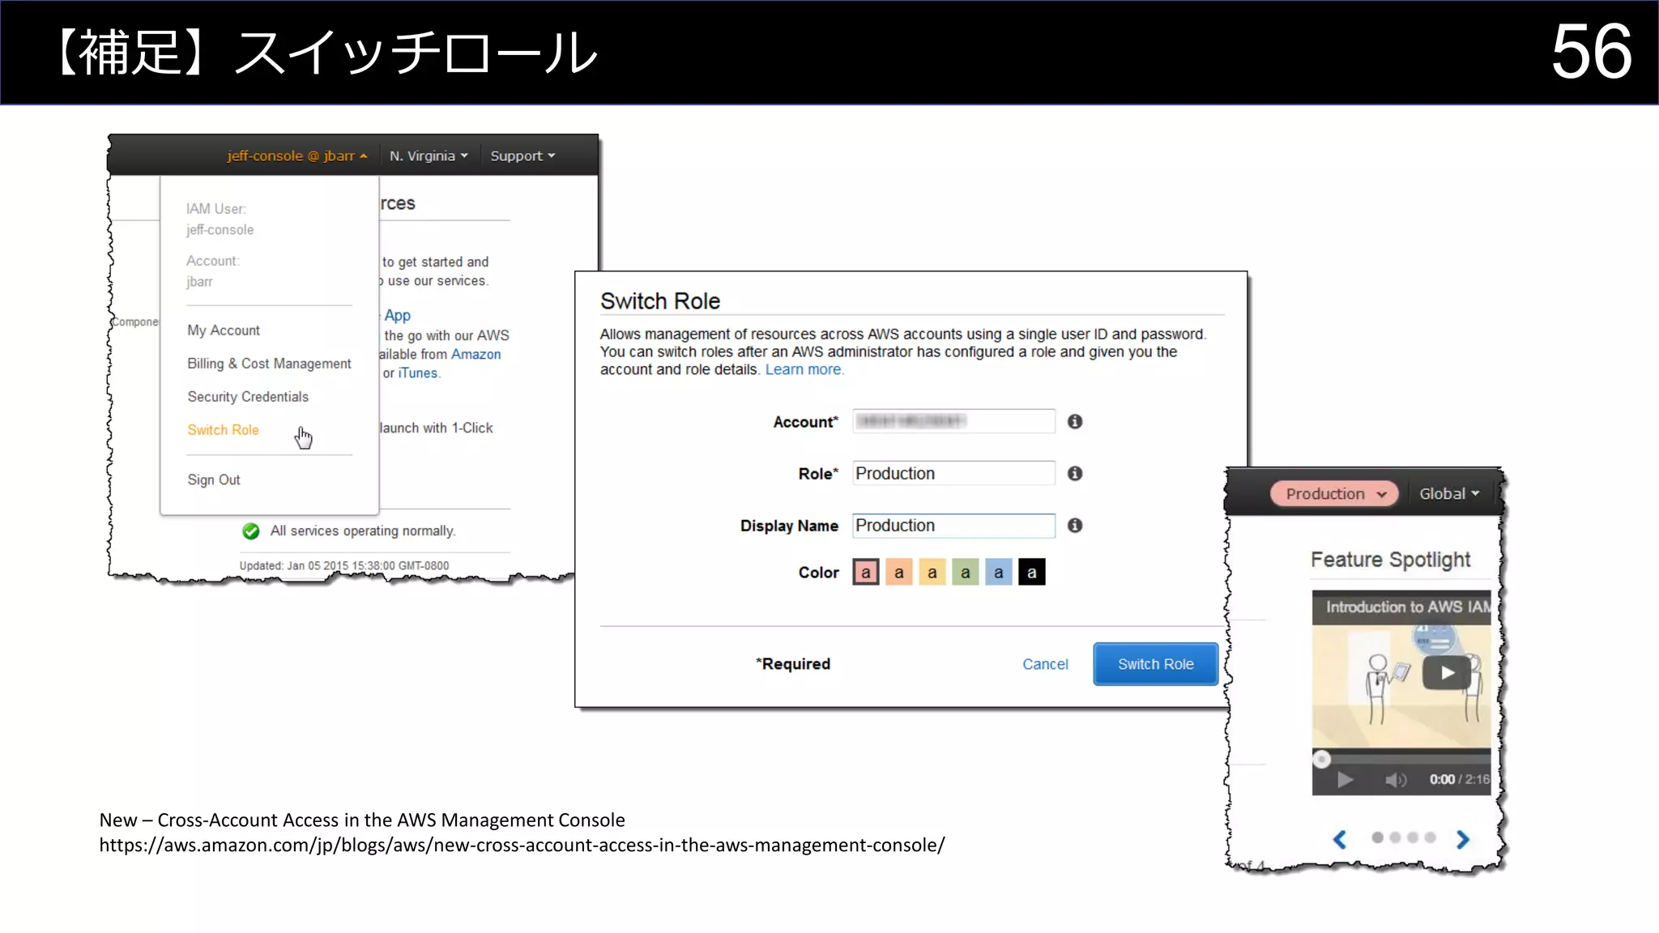Screen dimensions: 1659x933
Task: Select the last carousel page dot
Action: pos(1430,837)
